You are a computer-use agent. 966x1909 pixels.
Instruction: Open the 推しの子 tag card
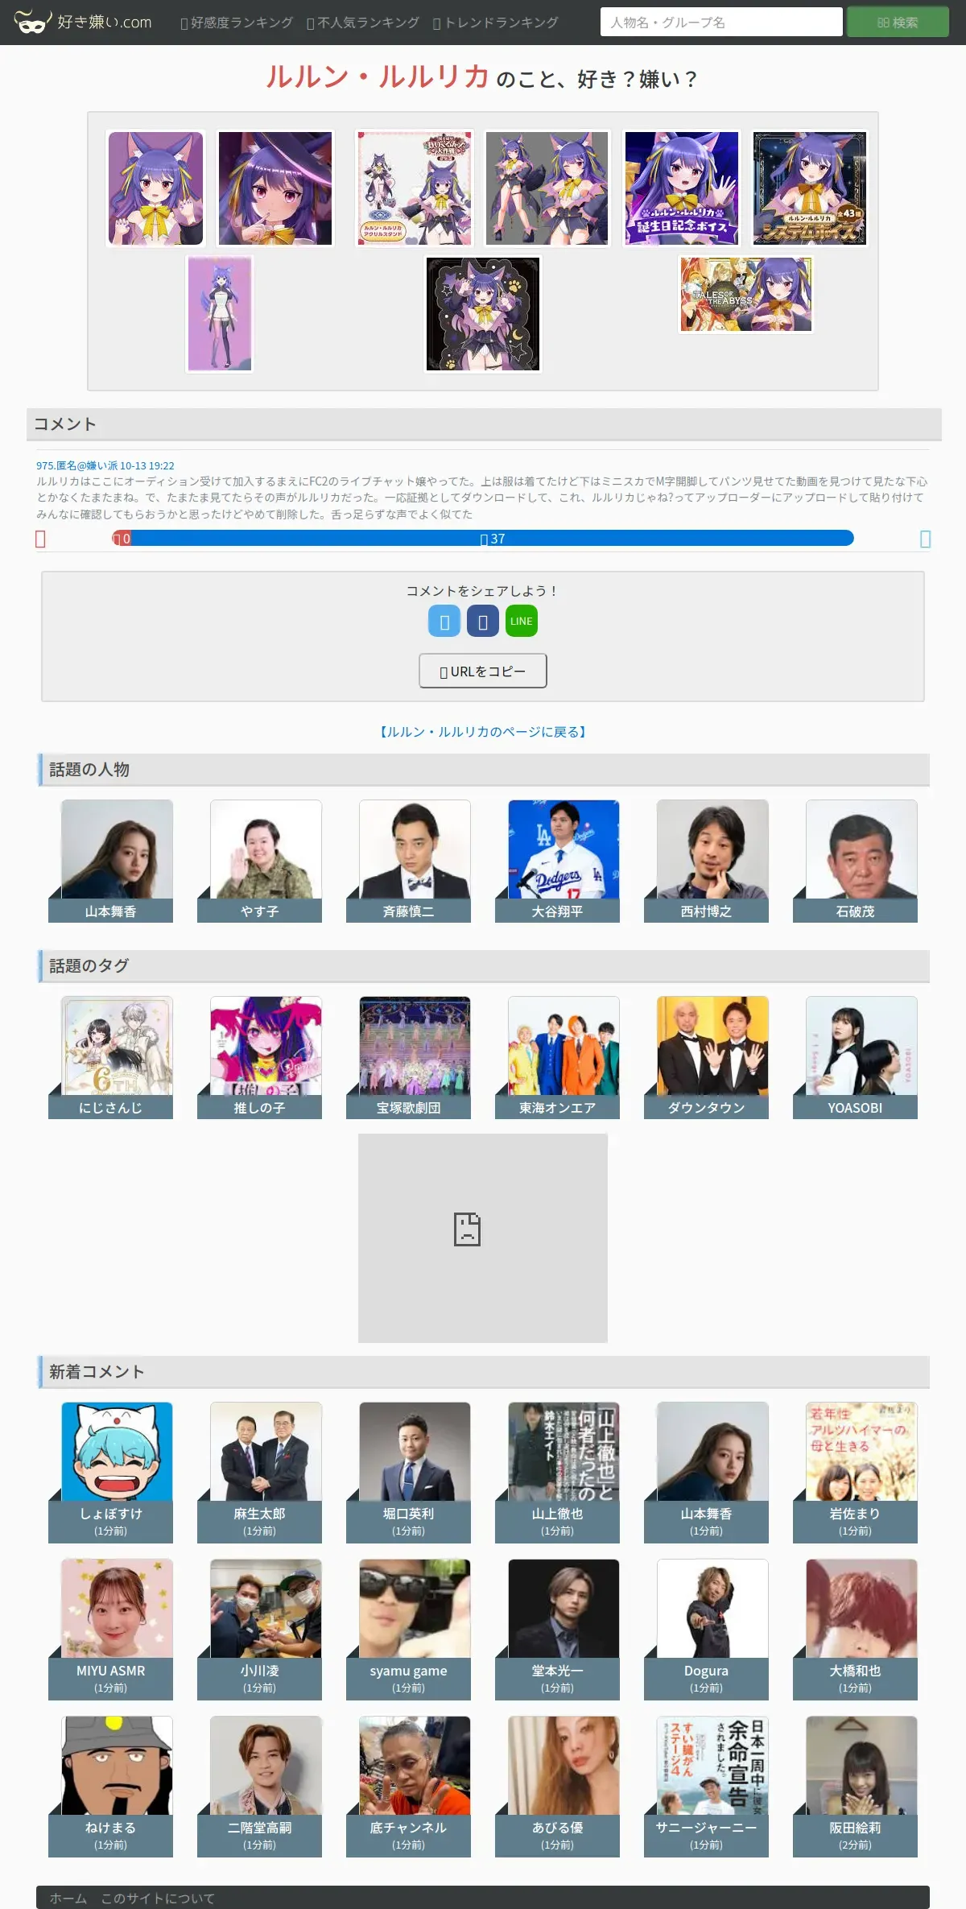coord(260,1057)
